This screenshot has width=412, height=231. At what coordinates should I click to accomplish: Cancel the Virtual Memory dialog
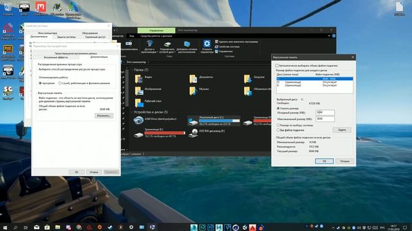(345, 161)
